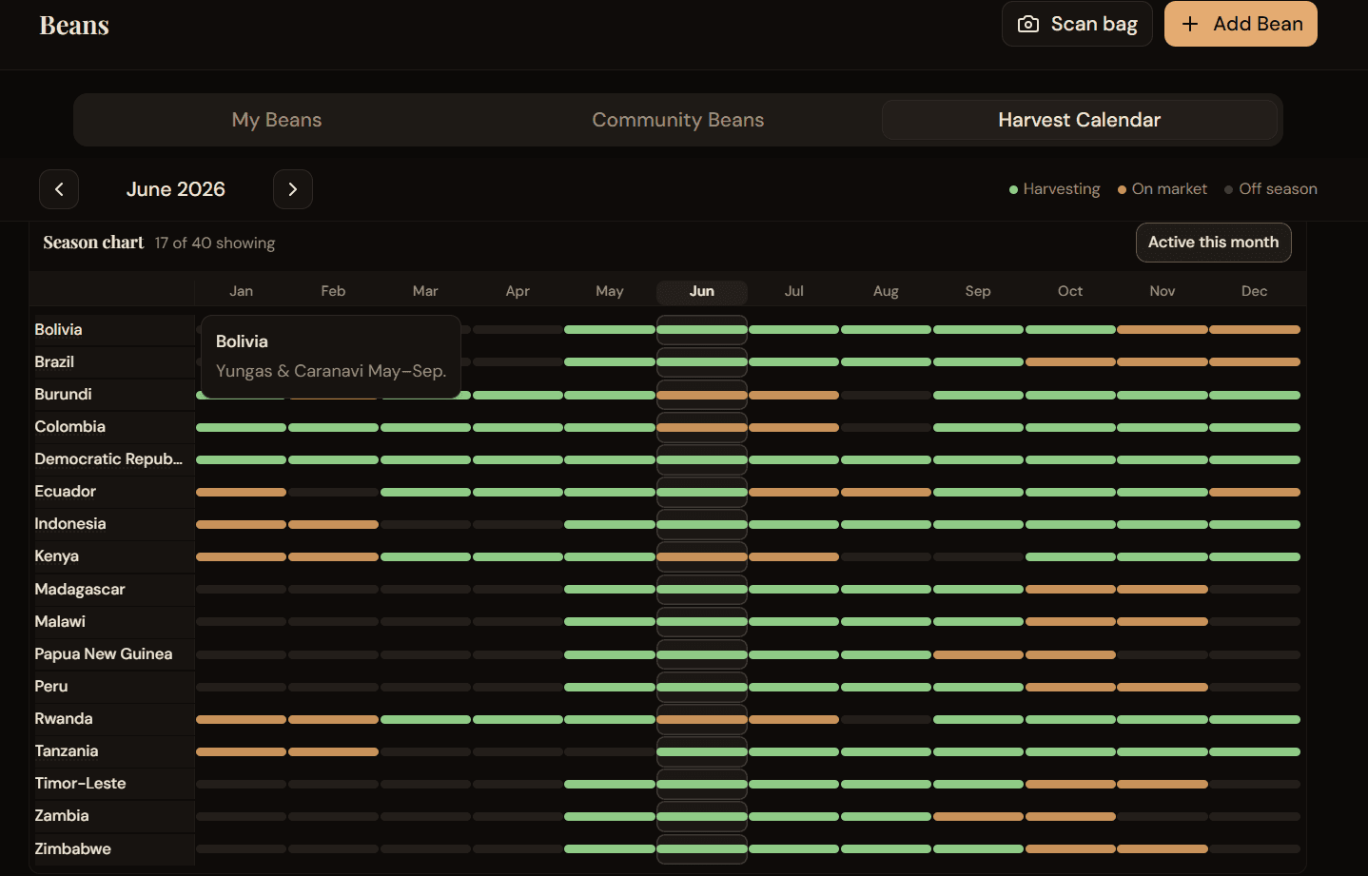Select the Timor-Leste row label
Image resolution: width=1368 pixels, height=876 pixels.
tap(80, 783)
